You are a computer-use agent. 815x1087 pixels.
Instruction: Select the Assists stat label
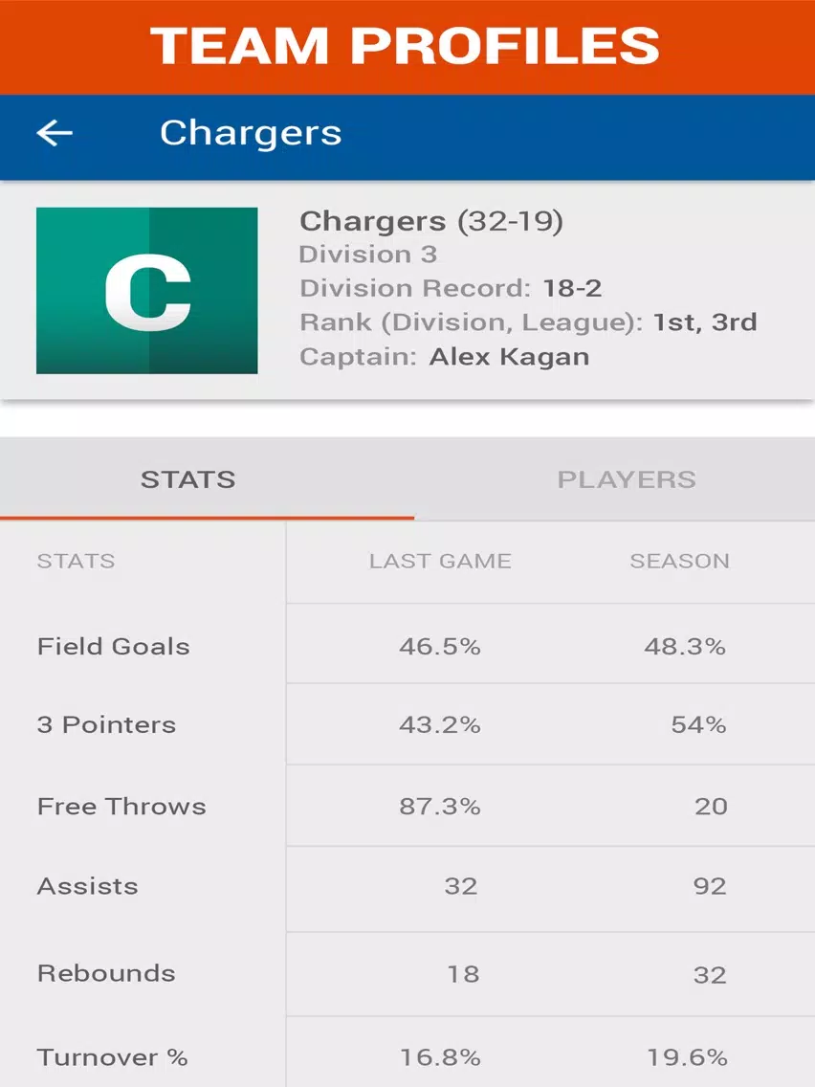click(x=87, y=886)
